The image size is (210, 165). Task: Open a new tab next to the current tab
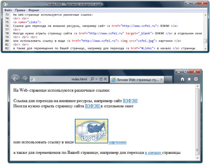[x=168, y=79]
